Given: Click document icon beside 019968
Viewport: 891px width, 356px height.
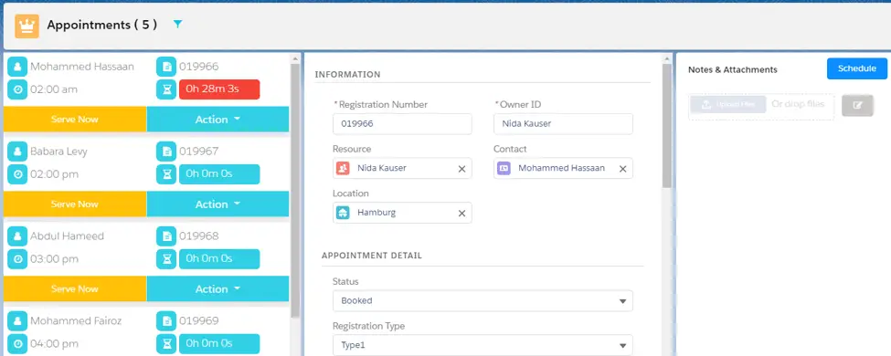Looking at the screenshot, I should (x=166, y=236).
